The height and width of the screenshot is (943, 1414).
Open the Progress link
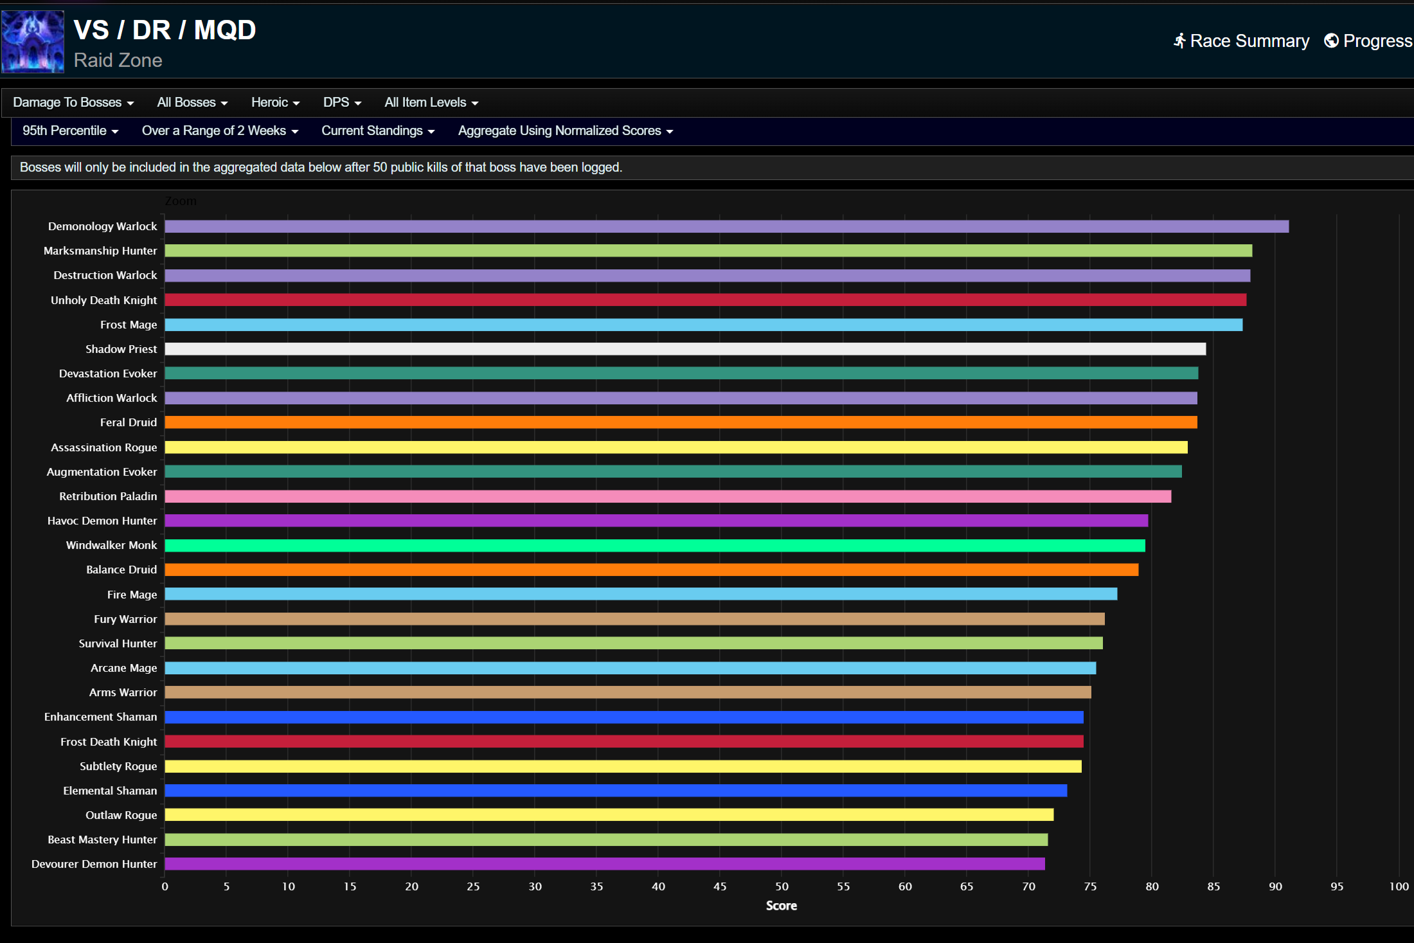pos(1377,41)
